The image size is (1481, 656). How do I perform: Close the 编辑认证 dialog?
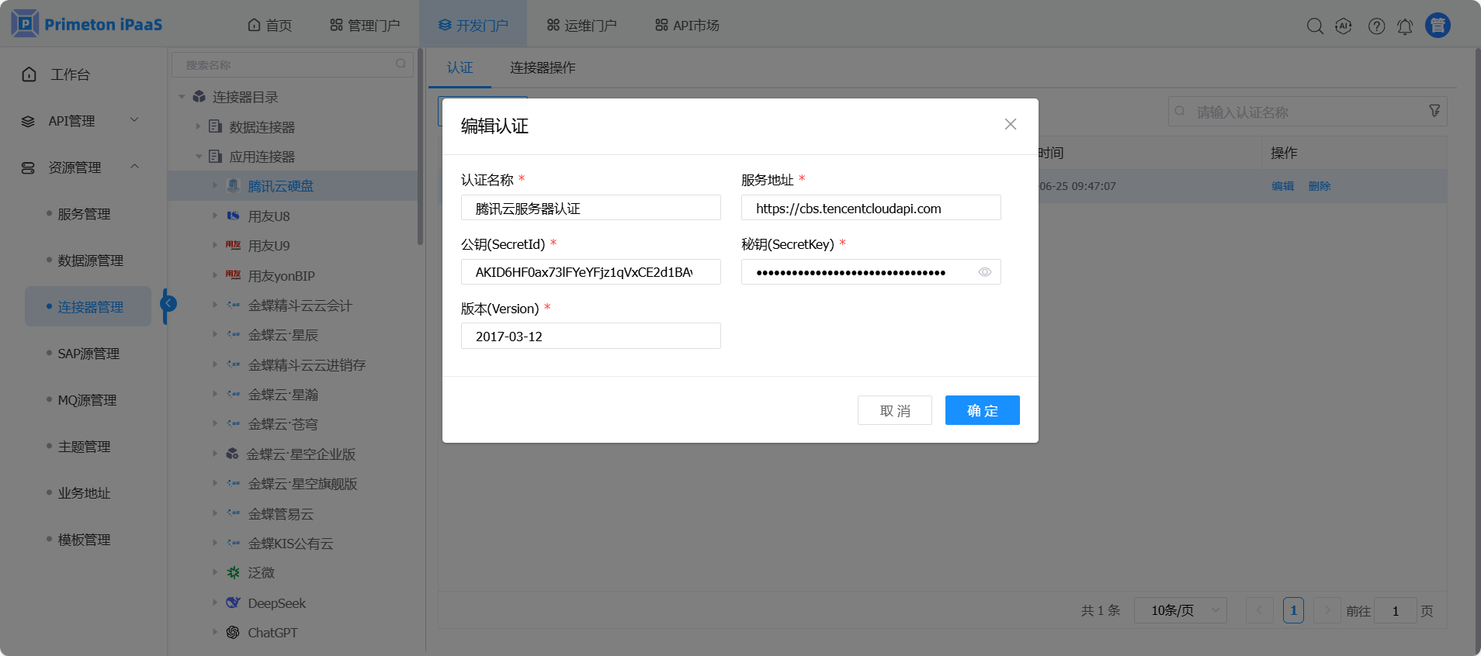(x=1010, y=124)
